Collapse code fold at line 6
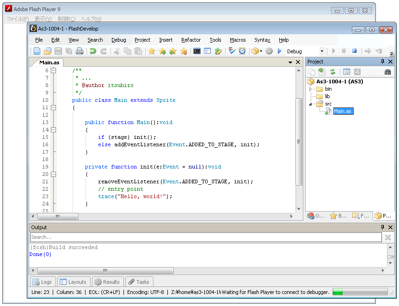The height and width of the screenshot is (306, 399). pos(54,70)
